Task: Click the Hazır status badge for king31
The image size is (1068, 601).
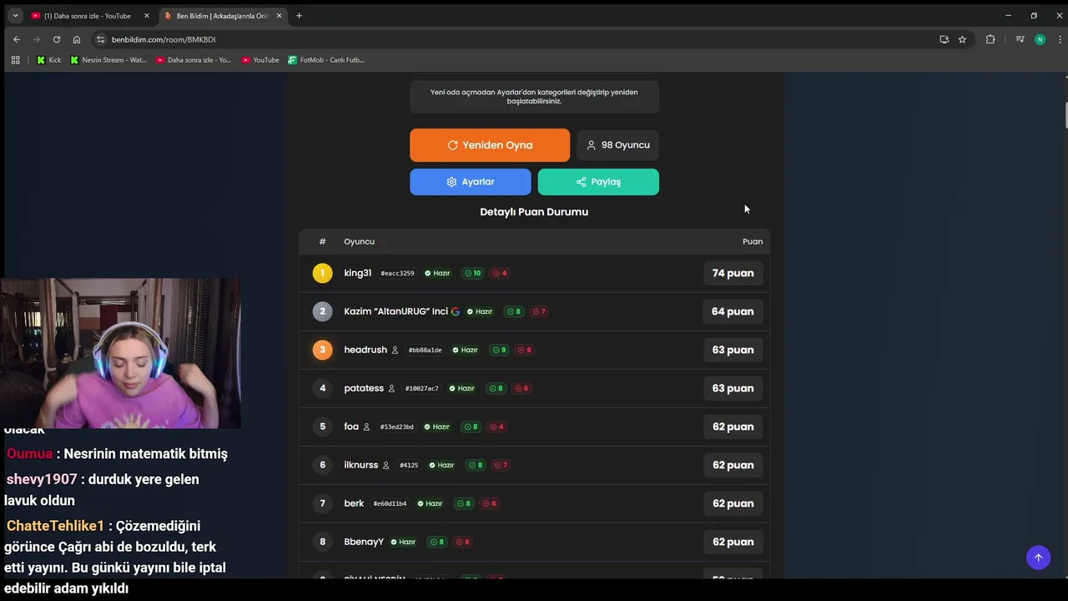Action: (x=437, y=273)
